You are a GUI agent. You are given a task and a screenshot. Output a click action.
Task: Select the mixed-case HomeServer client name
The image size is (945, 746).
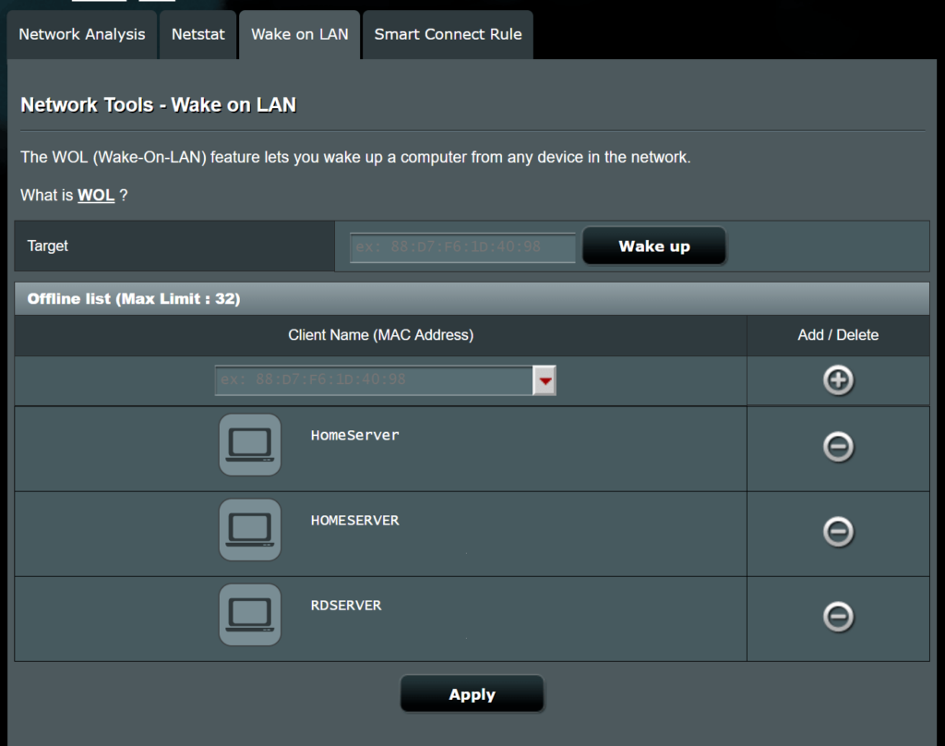click(x=355, y=436)
